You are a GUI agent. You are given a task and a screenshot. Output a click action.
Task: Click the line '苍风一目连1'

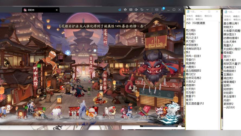[193, 56]
